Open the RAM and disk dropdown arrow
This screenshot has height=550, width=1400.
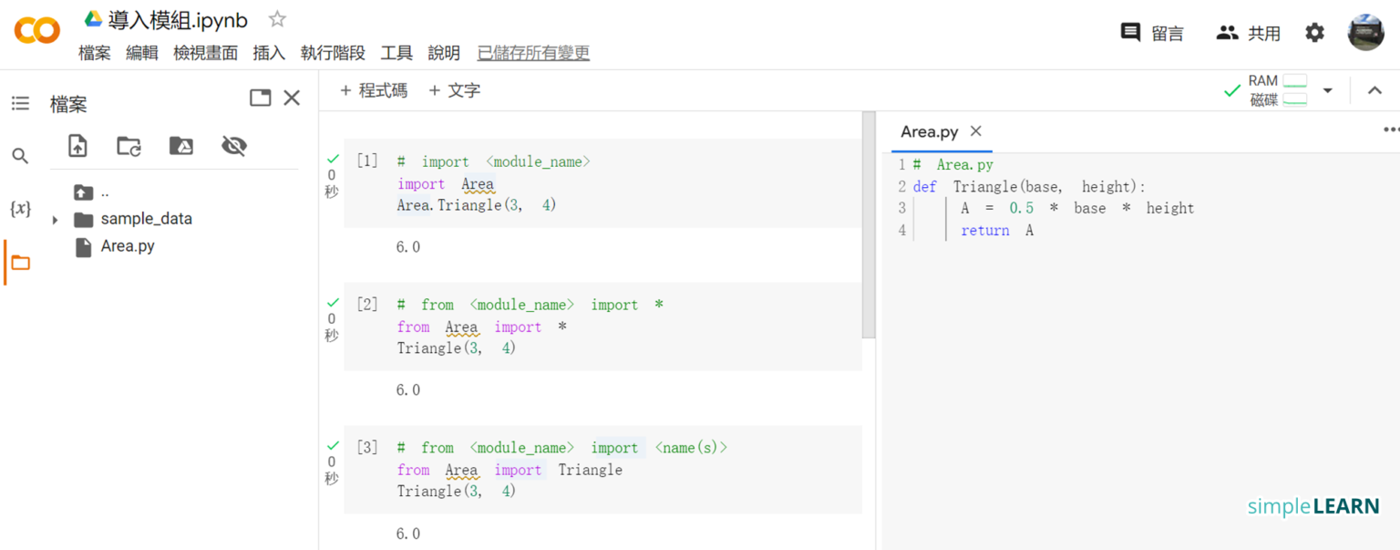click(x=1328, y=90)
